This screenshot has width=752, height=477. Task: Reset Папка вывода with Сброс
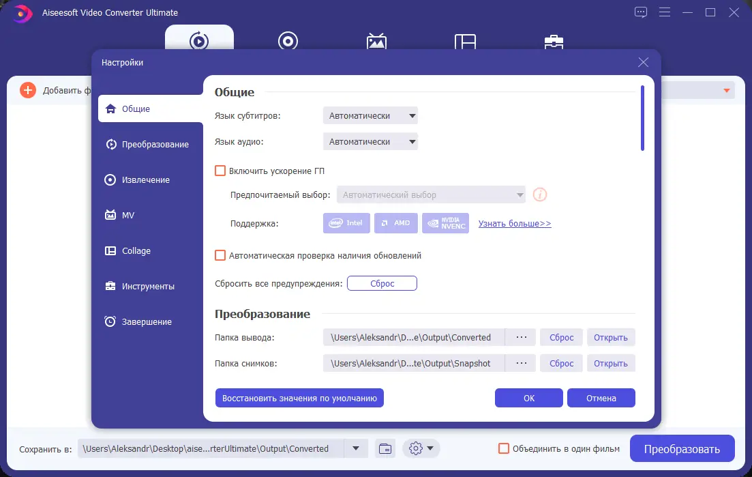tap(561, 337)
